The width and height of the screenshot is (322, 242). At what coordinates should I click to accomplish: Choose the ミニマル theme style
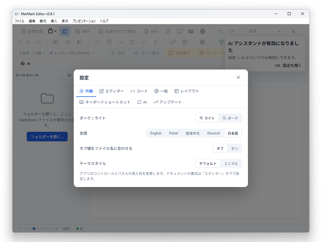[x=231, y=163]
